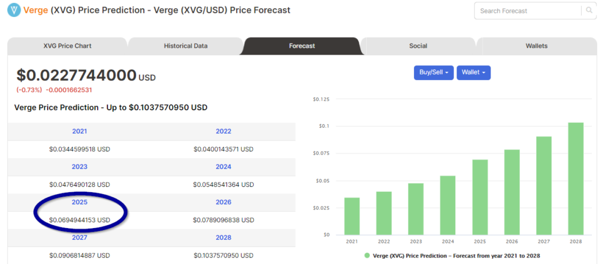603x264 pixels.
Task: Open the Buy/Sell dropdown
Action: point(434,73)
